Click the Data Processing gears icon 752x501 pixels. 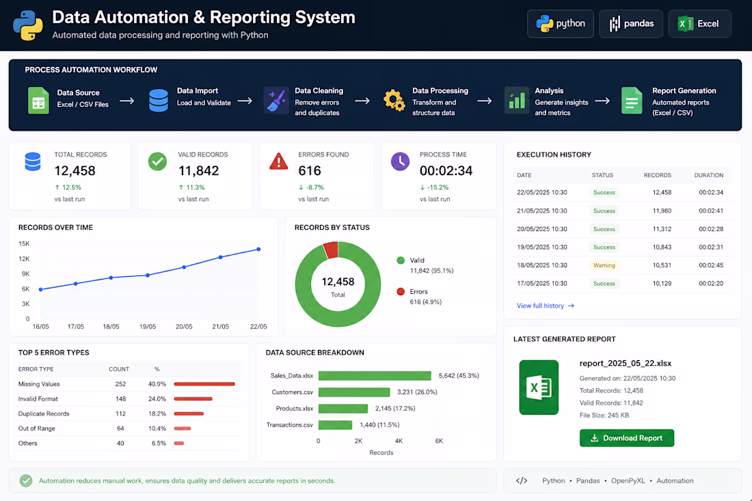(394, 100)
